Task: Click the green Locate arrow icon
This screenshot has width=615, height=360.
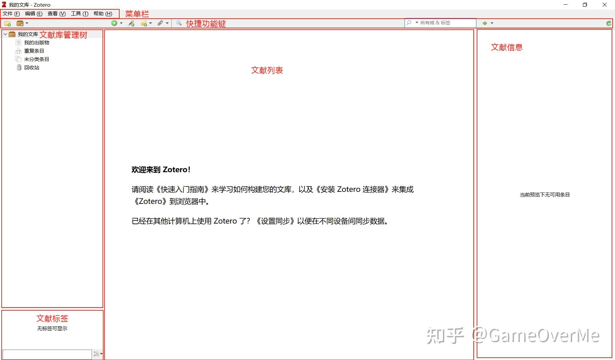Action: click(x=485, y=23)
